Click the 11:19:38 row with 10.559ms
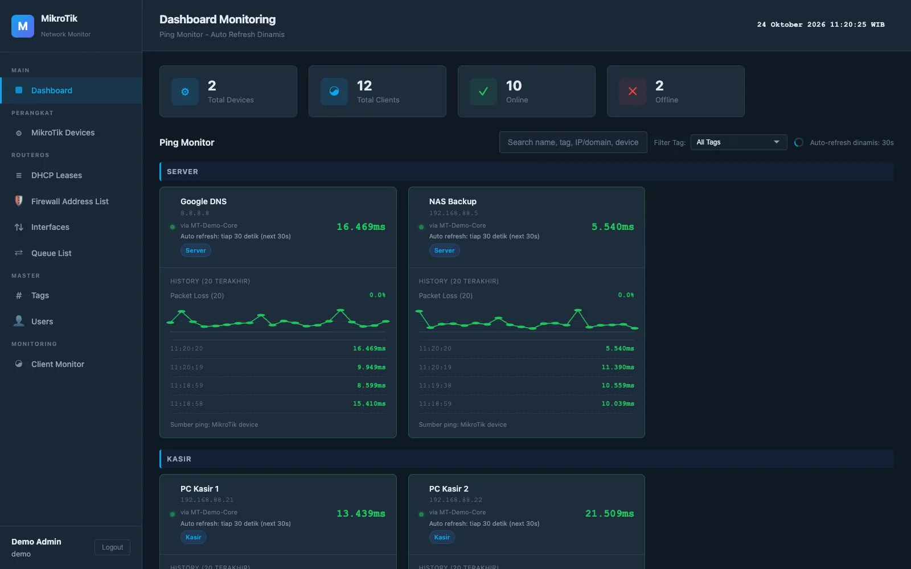This screenshot has height=569, width=911. [527, 385]
